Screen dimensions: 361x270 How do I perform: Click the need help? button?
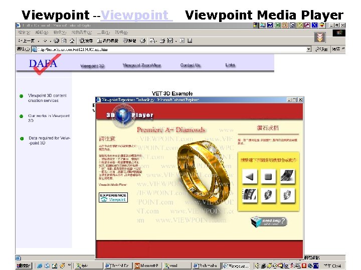pyautogui.click(x=269, y=222)
